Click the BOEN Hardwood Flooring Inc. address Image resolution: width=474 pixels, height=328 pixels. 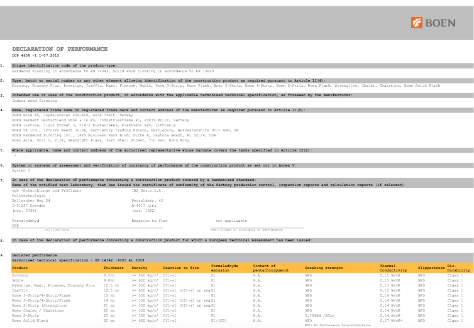[x=114, y=135]
